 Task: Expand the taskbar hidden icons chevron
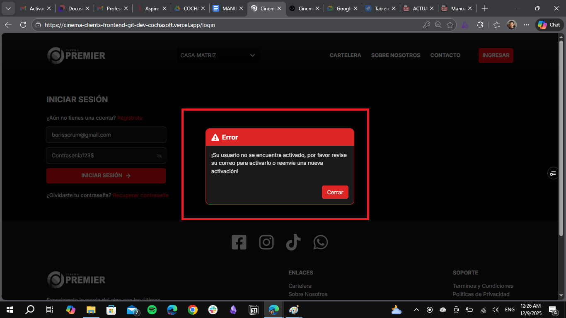click(416, 309)
